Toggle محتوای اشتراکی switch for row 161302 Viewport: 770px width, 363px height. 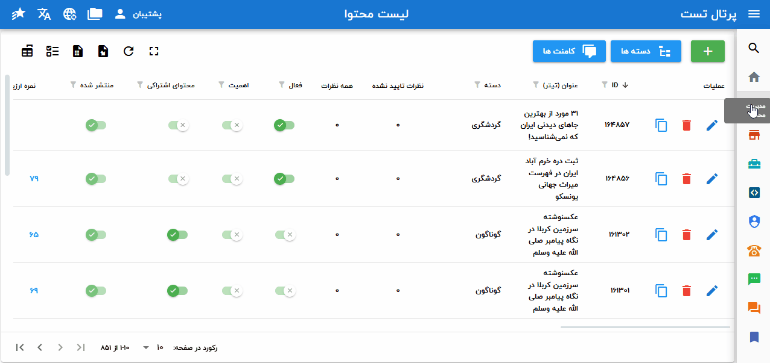177,235
